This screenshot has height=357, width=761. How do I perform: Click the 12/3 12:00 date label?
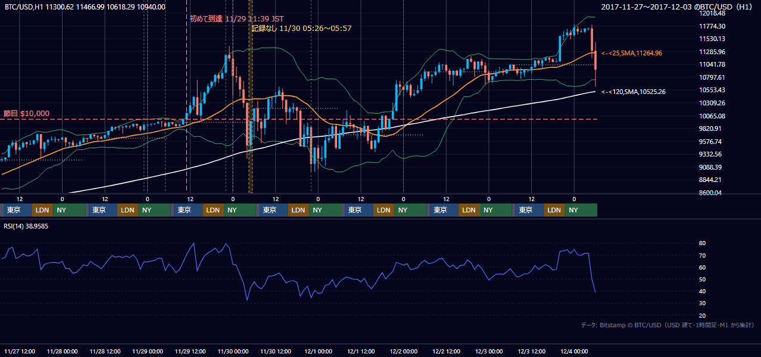(x=532, y=351)
